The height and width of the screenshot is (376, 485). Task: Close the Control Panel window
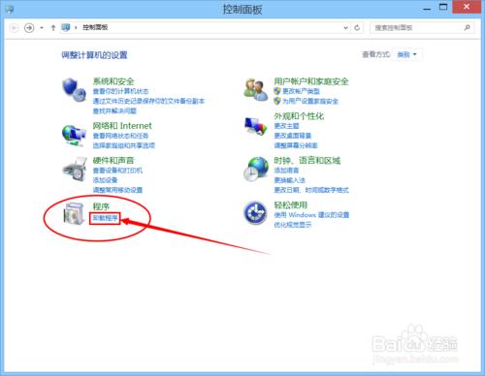467,7
